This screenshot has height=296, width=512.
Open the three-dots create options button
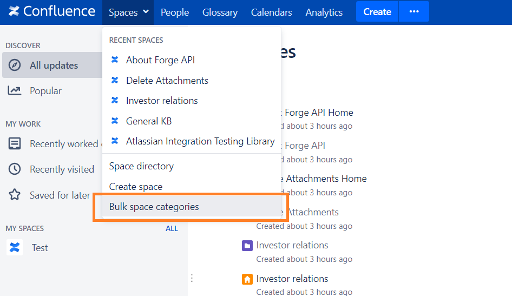(x=414, y=11)
